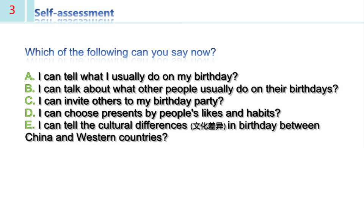Click the Self-assessment heading
The width and height of the screenshot is (364, 204).
pyautogui.click(x=74, y=13)
